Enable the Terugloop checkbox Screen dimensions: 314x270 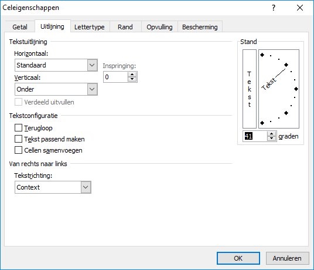pos(18,128)
